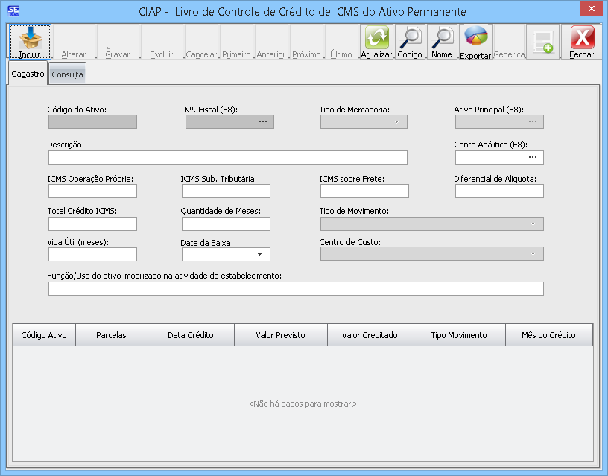Focus the Total Crédito ICMS field
This screenshot has width=608, height=476.
click(92, 224)
